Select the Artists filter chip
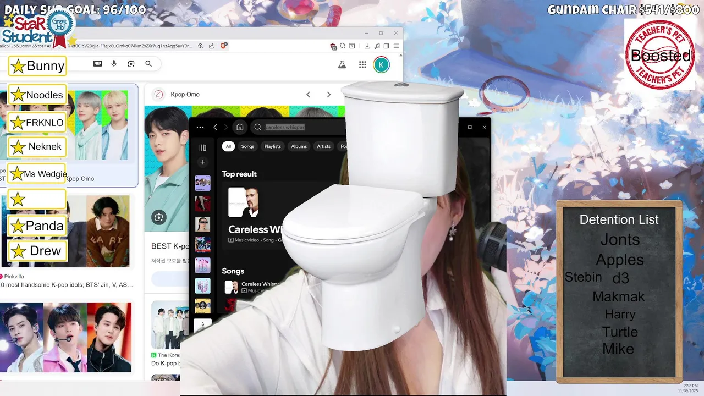Screen dimensions: 704x396 tap(323, 146)
